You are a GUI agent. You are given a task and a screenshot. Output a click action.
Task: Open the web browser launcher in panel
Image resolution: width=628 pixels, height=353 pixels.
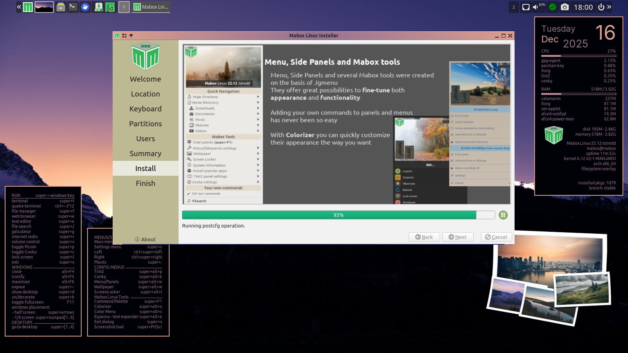tap(85, 7)
